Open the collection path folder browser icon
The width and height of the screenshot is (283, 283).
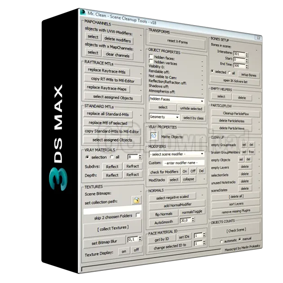[x=137, y=200]
